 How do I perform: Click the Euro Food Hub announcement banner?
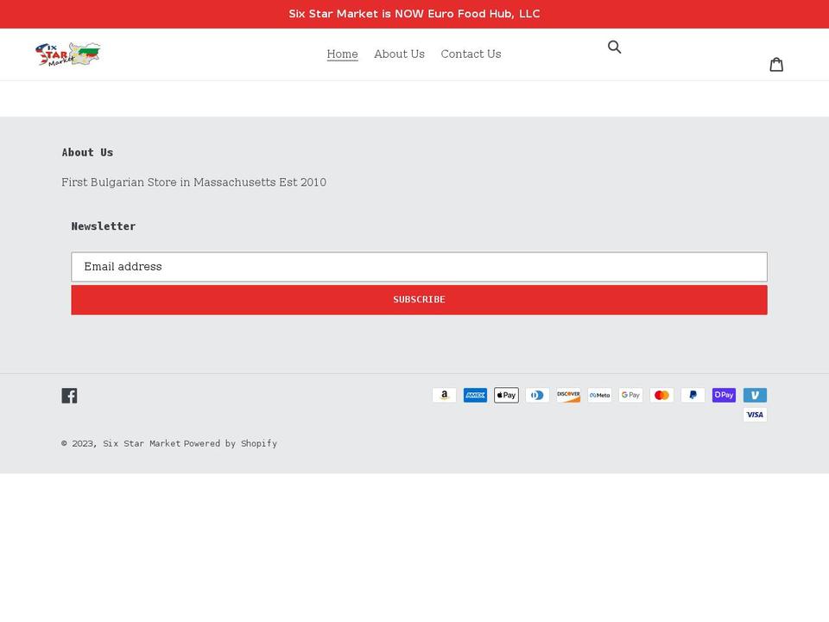tap(414, 14)
